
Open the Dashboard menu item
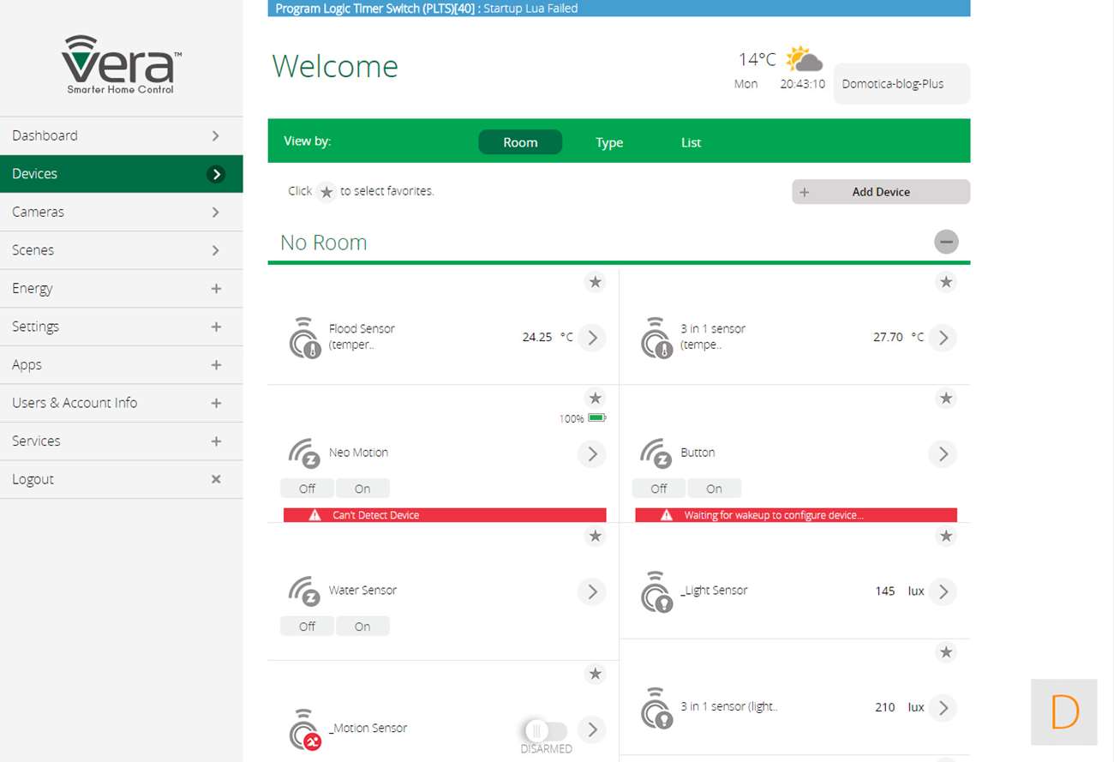tap(121, 135)
